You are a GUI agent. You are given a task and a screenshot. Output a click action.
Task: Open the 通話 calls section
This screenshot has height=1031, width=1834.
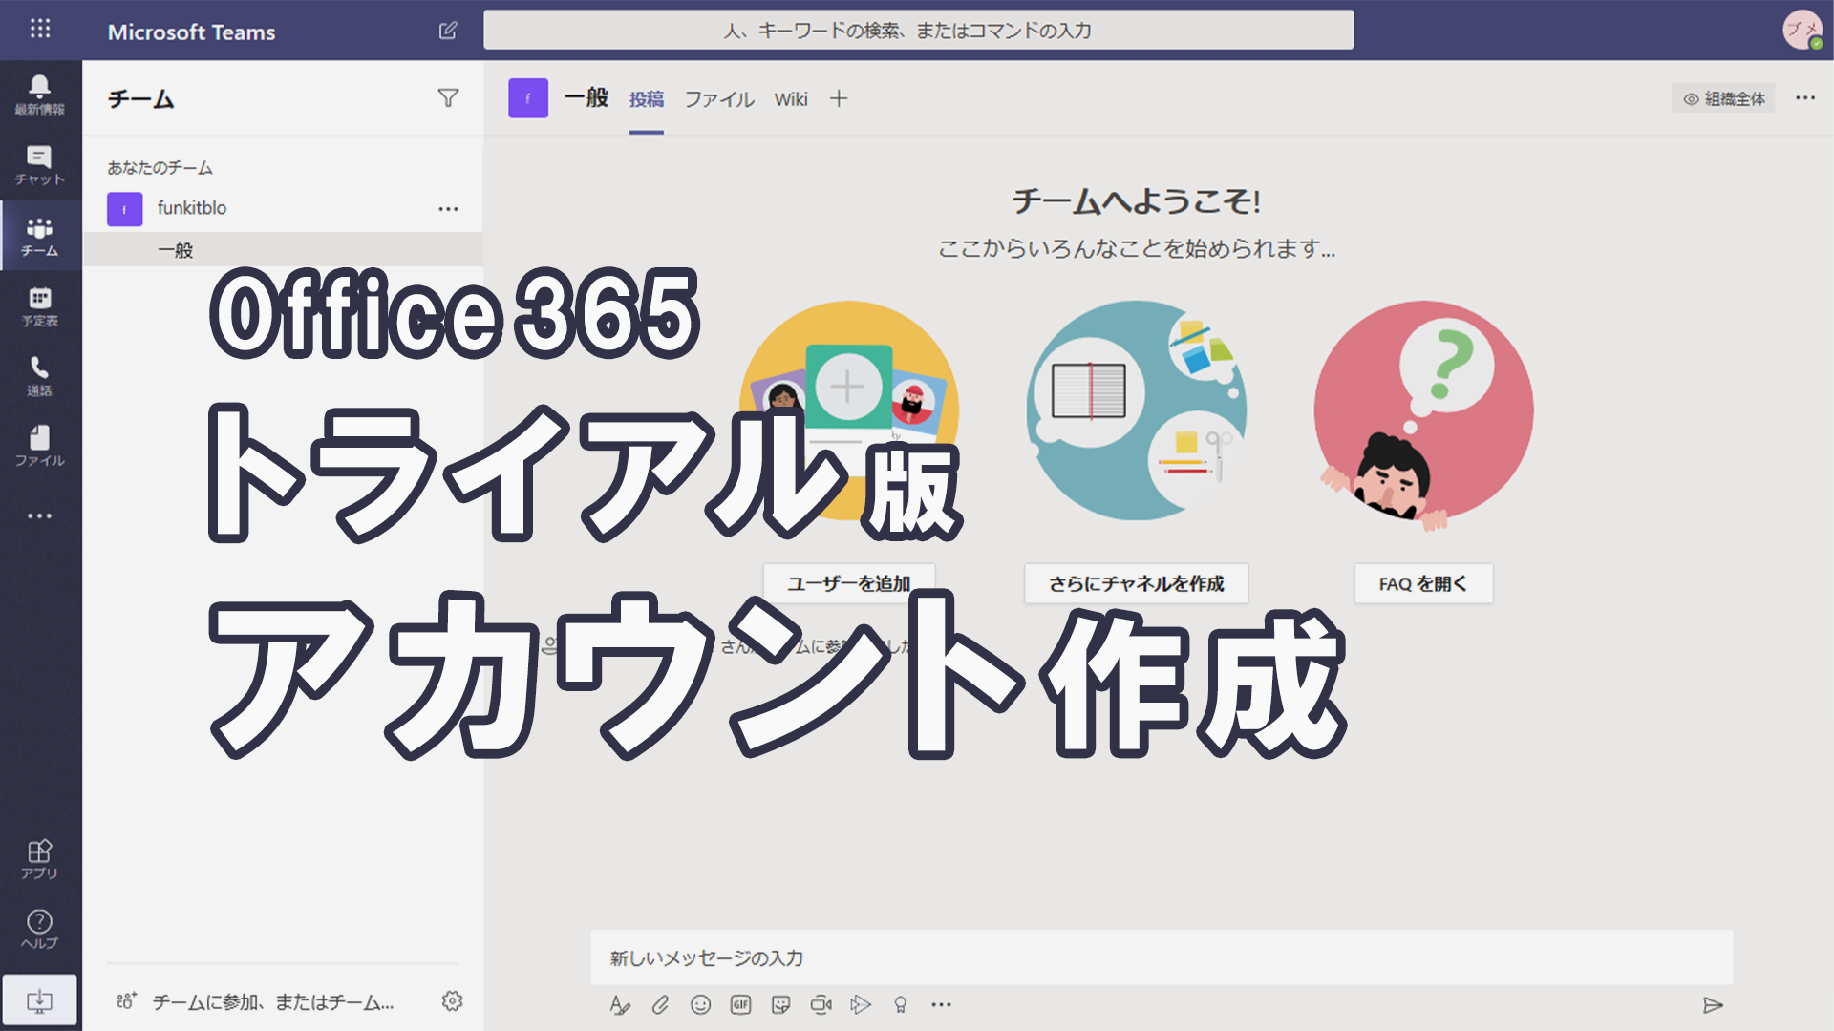point(40,377)
